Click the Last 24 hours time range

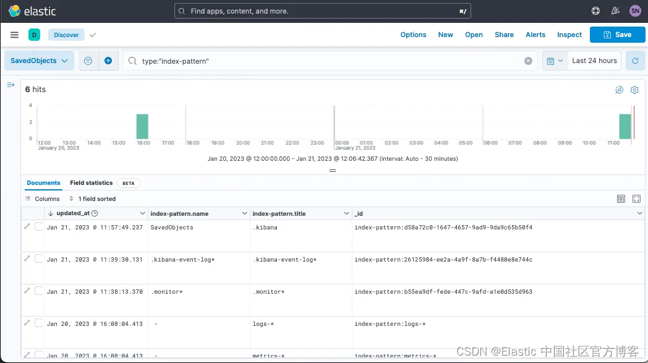pyautogui.click(x=594, y=61)
